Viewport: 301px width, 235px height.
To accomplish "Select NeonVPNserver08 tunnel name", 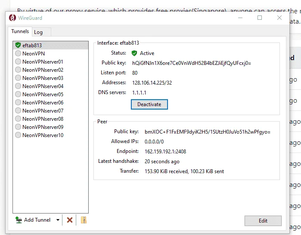I will click(x=43, y=119).
